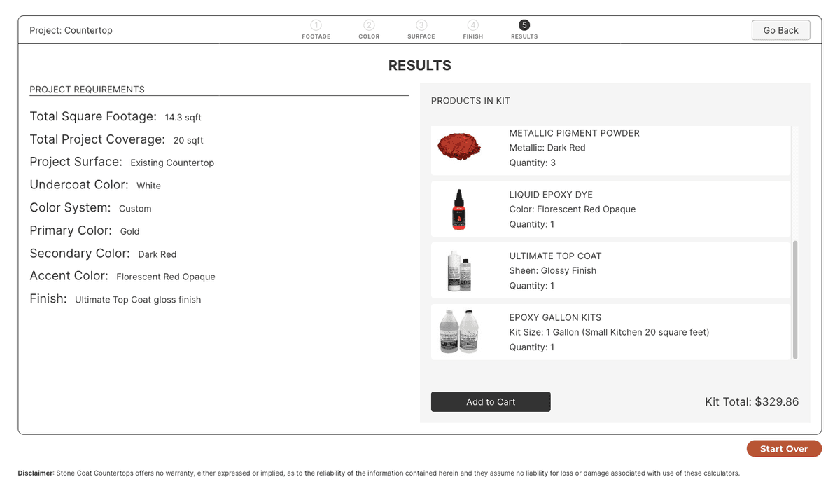Screen dimensions: 840x477
Task: Click the Kit Total price text
Action: pyautogui.click(x=752, y=402)
